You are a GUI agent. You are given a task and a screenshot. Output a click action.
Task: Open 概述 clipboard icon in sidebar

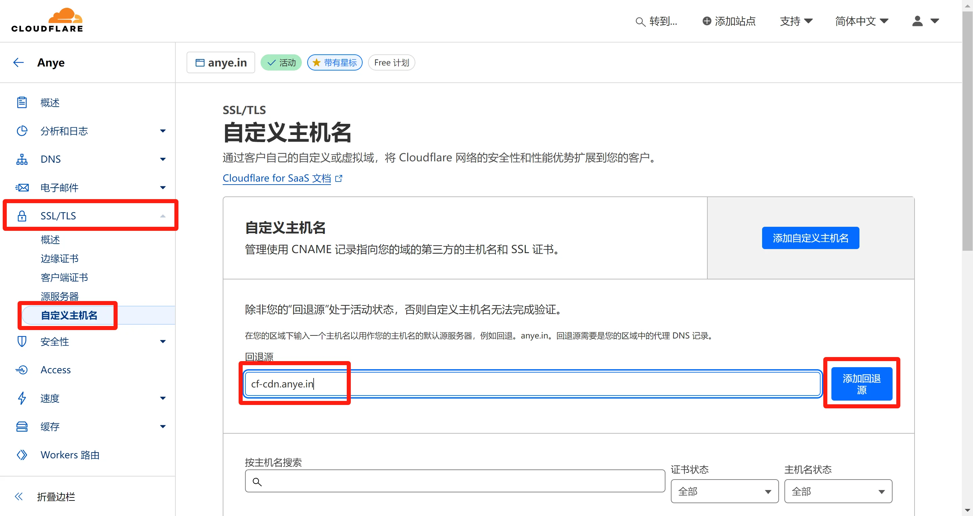[22, 103]
